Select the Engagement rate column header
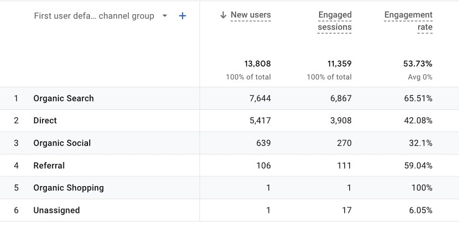Screen dimensions: 459x233 tap(408, 21)
